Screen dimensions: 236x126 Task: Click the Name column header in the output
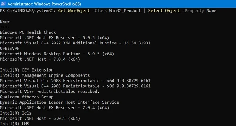[x=5, y=21]
